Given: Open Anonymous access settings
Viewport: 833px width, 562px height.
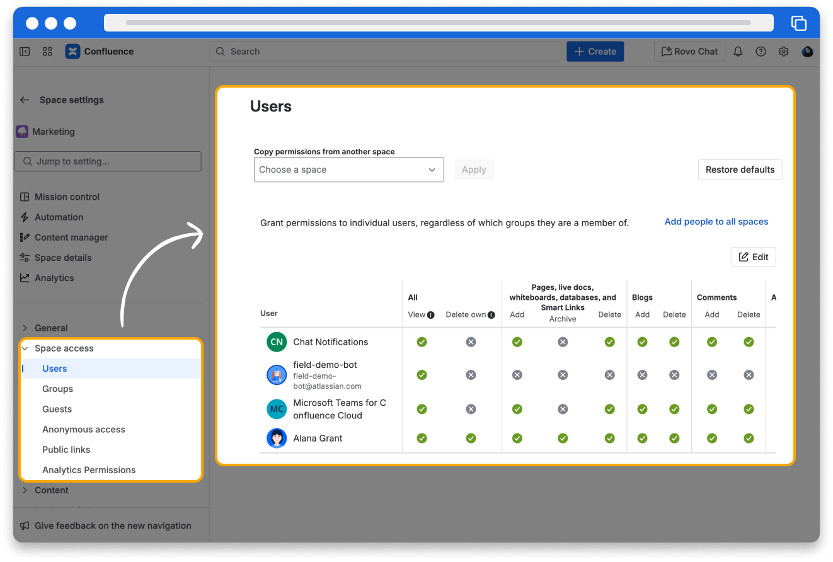Looking at the screenshot, I should (84, 429).
